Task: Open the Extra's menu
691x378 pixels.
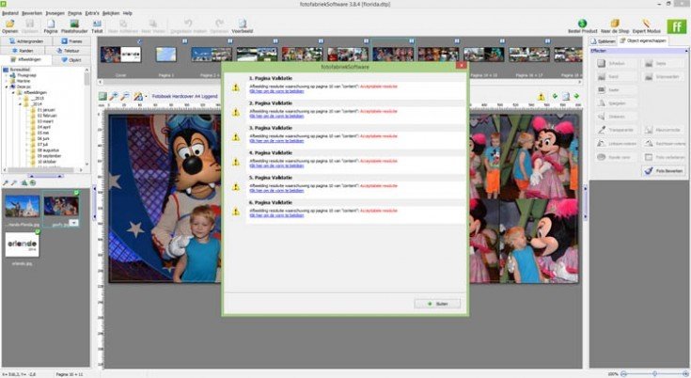Action: tap(92, 13)
